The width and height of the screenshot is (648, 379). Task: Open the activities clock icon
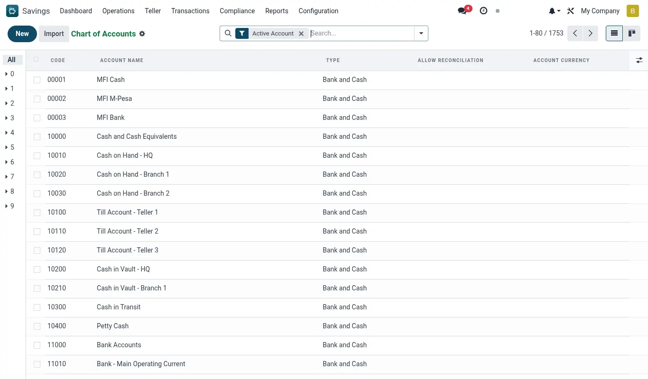coord(483,11)
